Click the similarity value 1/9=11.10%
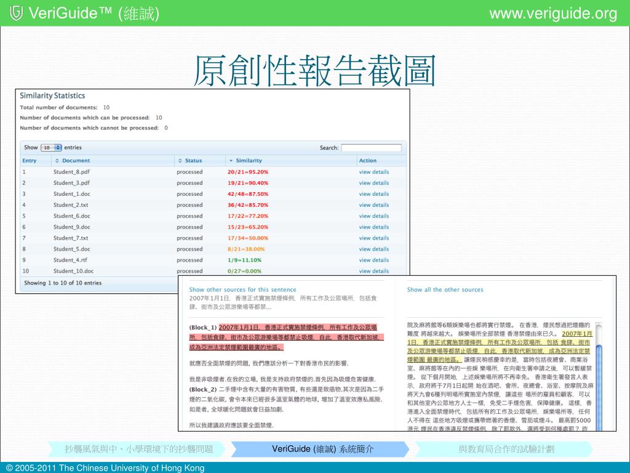This screenshot has height=473, width=630. 245,261
